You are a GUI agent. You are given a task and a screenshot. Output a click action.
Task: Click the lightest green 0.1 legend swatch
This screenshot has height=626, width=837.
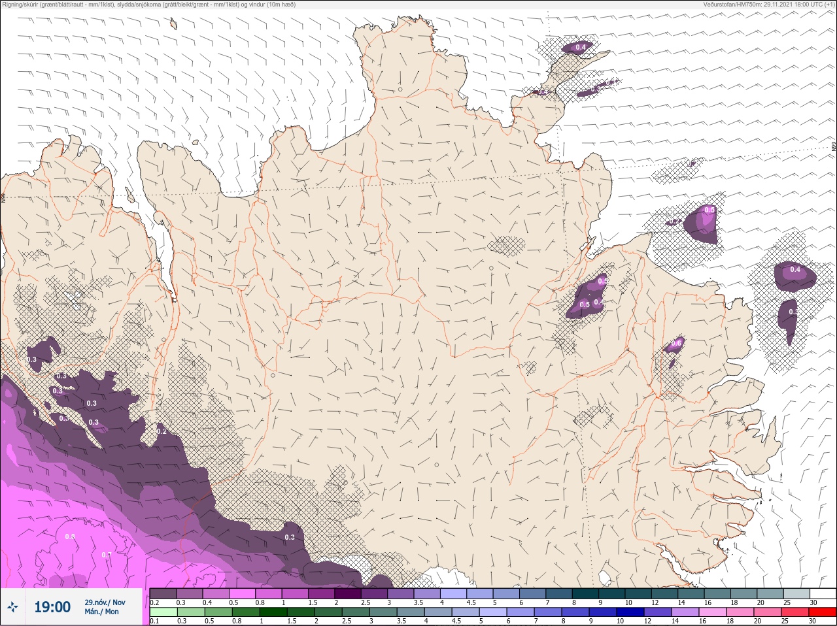click(163, 612)
